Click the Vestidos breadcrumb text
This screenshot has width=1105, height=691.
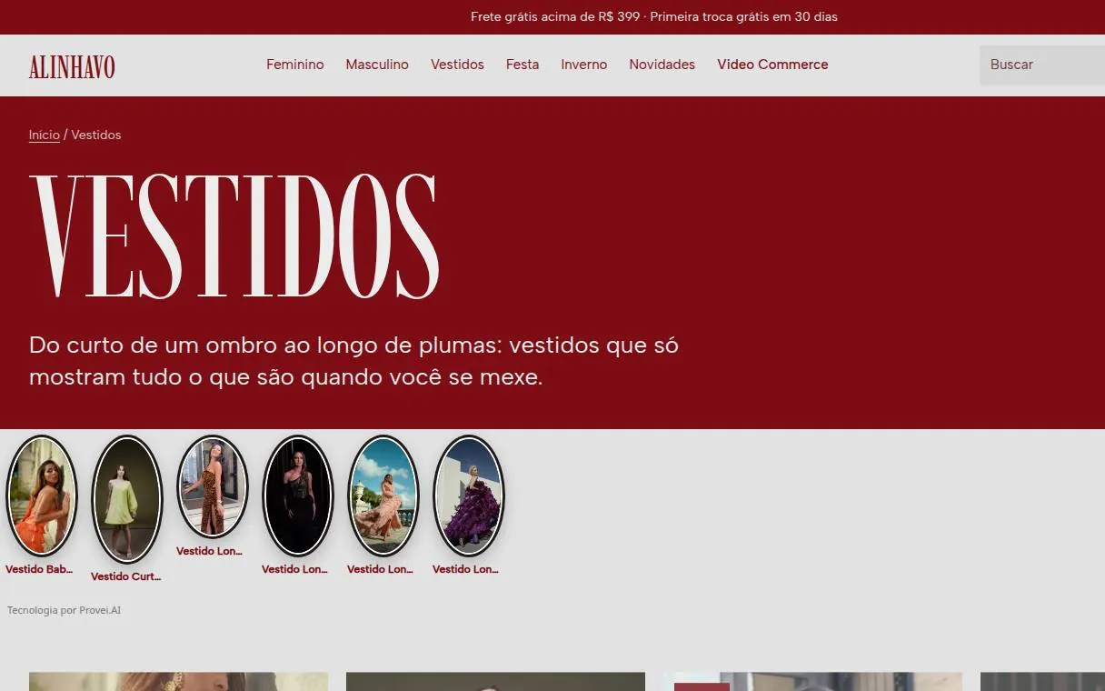point(96,135)
